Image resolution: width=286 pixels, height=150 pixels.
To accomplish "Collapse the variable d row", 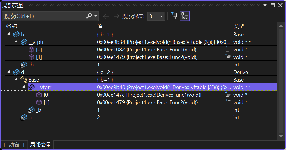I will pos(8,72).
